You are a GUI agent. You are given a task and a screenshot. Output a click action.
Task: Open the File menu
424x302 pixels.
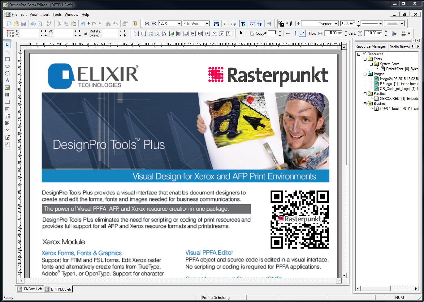(15, 15)
